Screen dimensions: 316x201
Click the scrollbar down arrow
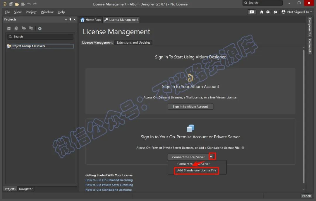[x=303, y=189]
